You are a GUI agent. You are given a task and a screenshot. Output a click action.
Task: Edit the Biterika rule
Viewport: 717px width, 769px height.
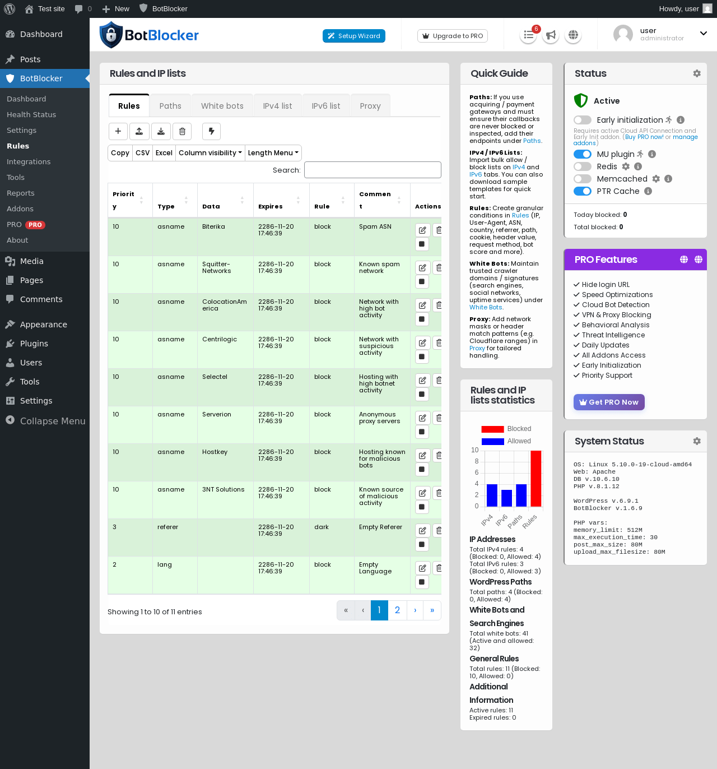[x=422, y=230]
